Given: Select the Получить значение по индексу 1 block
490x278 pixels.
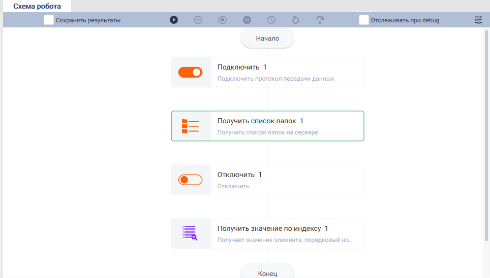Looking at the screenshot, I should pos(267,233).
